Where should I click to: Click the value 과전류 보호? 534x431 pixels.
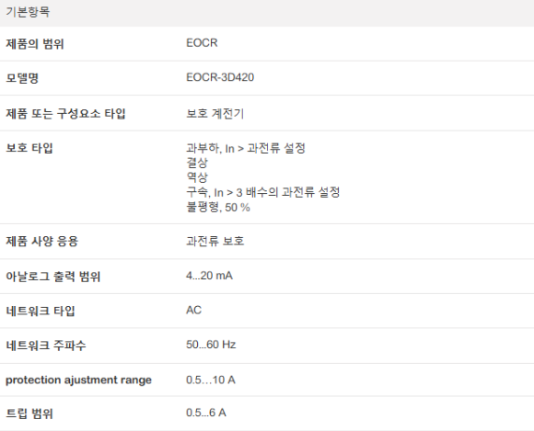pos(215,241)
